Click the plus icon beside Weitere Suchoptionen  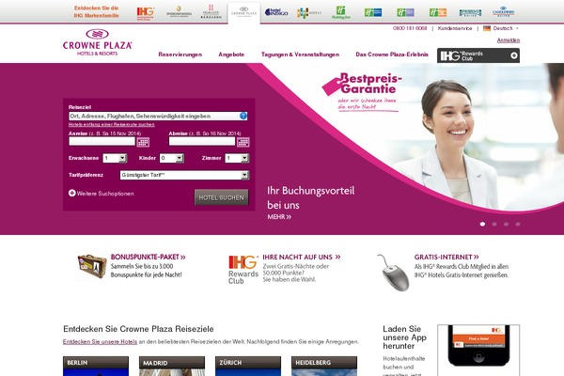[x=72, y=194]
